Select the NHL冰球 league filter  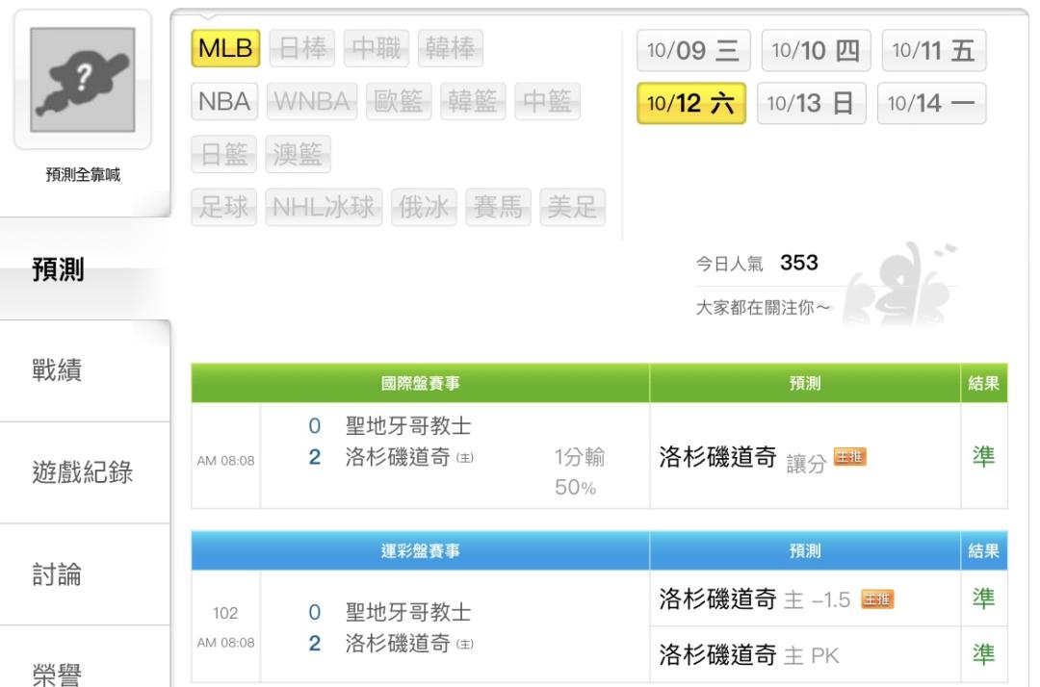(x=325, y=205)
